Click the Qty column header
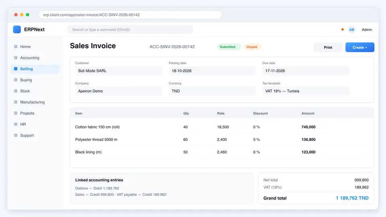Image resolution: width=386 pixels, height=217 pixels. [186, 113]
